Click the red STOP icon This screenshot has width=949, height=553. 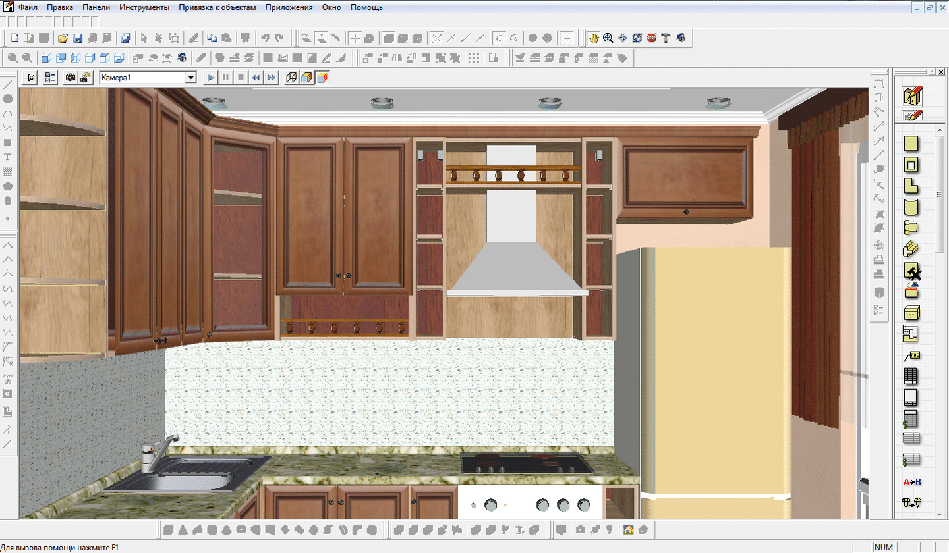click(x=652, y=38)
